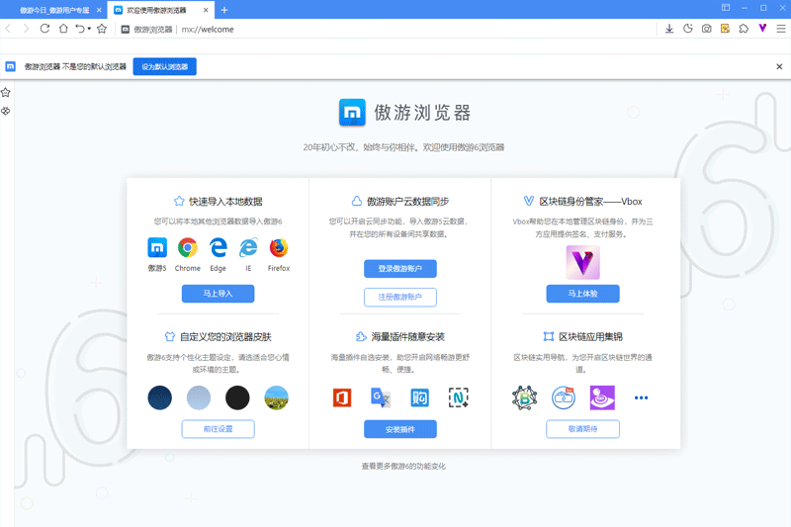Click the B blockchain network app icon
The width and height of the screenshot is (791, 527).
point(525,397)
